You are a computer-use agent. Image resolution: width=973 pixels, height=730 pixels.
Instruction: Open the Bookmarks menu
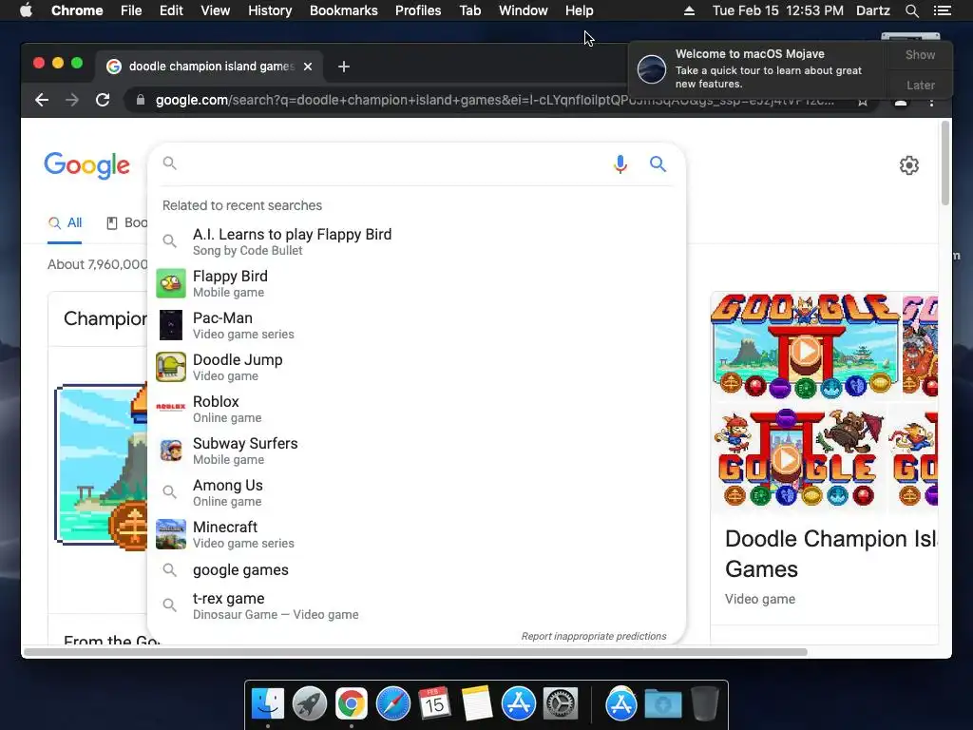(344, 10)
